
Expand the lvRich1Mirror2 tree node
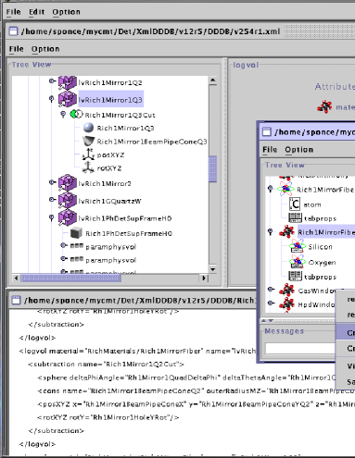(x=52, y=182)
